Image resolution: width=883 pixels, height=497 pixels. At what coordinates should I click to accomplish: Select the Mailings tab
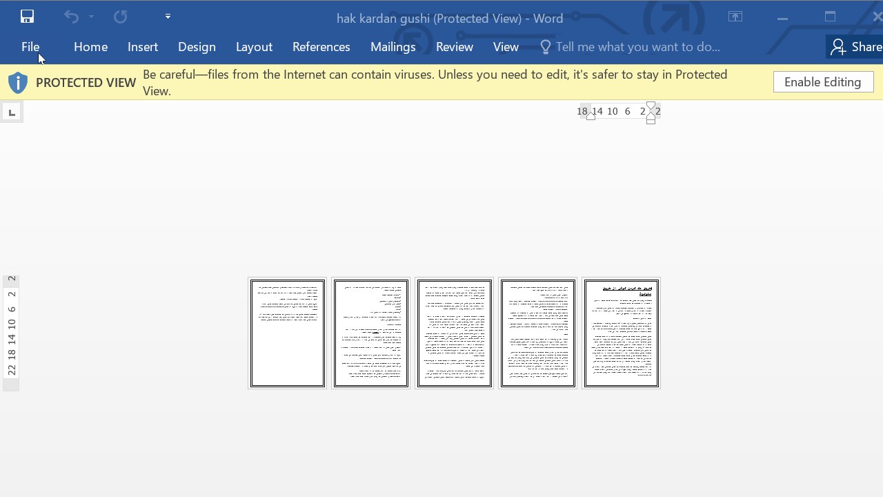393,47
